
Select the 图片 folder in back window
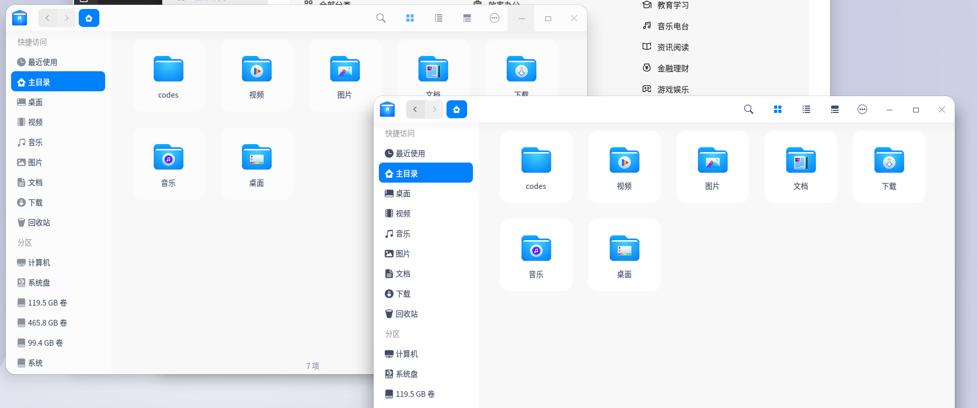(x=345, y=75)
